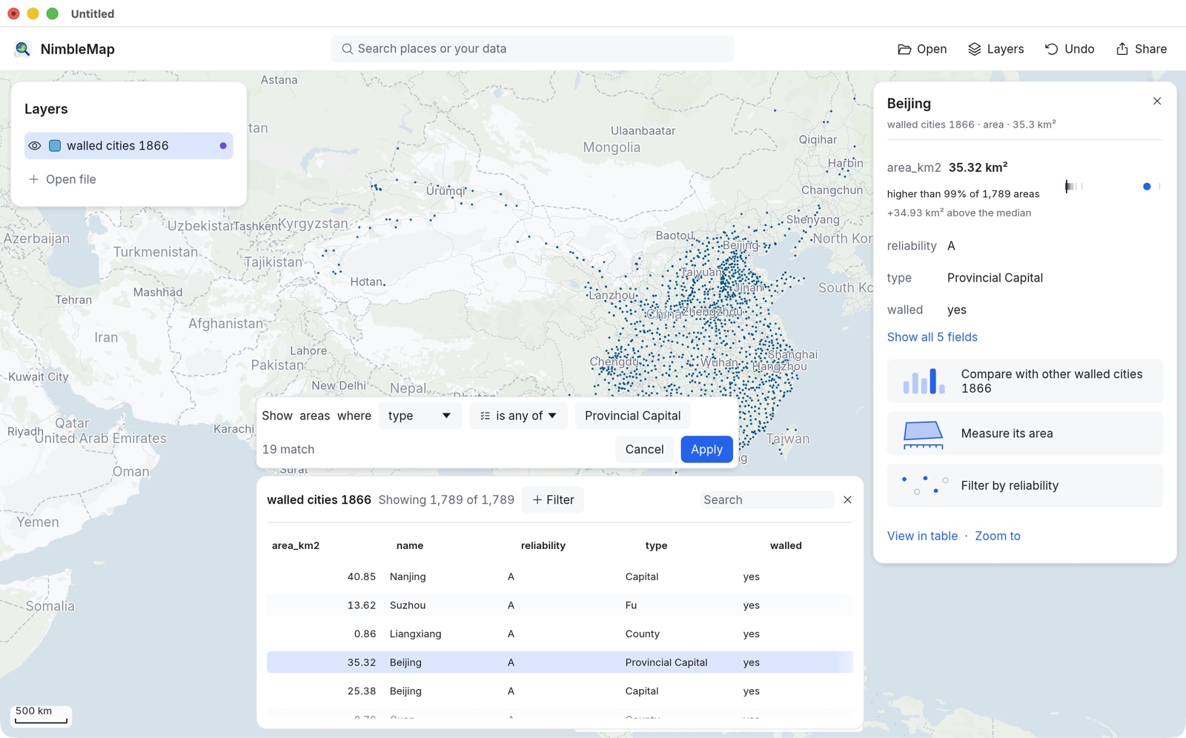Viewport: 1186px width, 738px height.
Task: Select the Suzhou row
Action: (560, 605)
